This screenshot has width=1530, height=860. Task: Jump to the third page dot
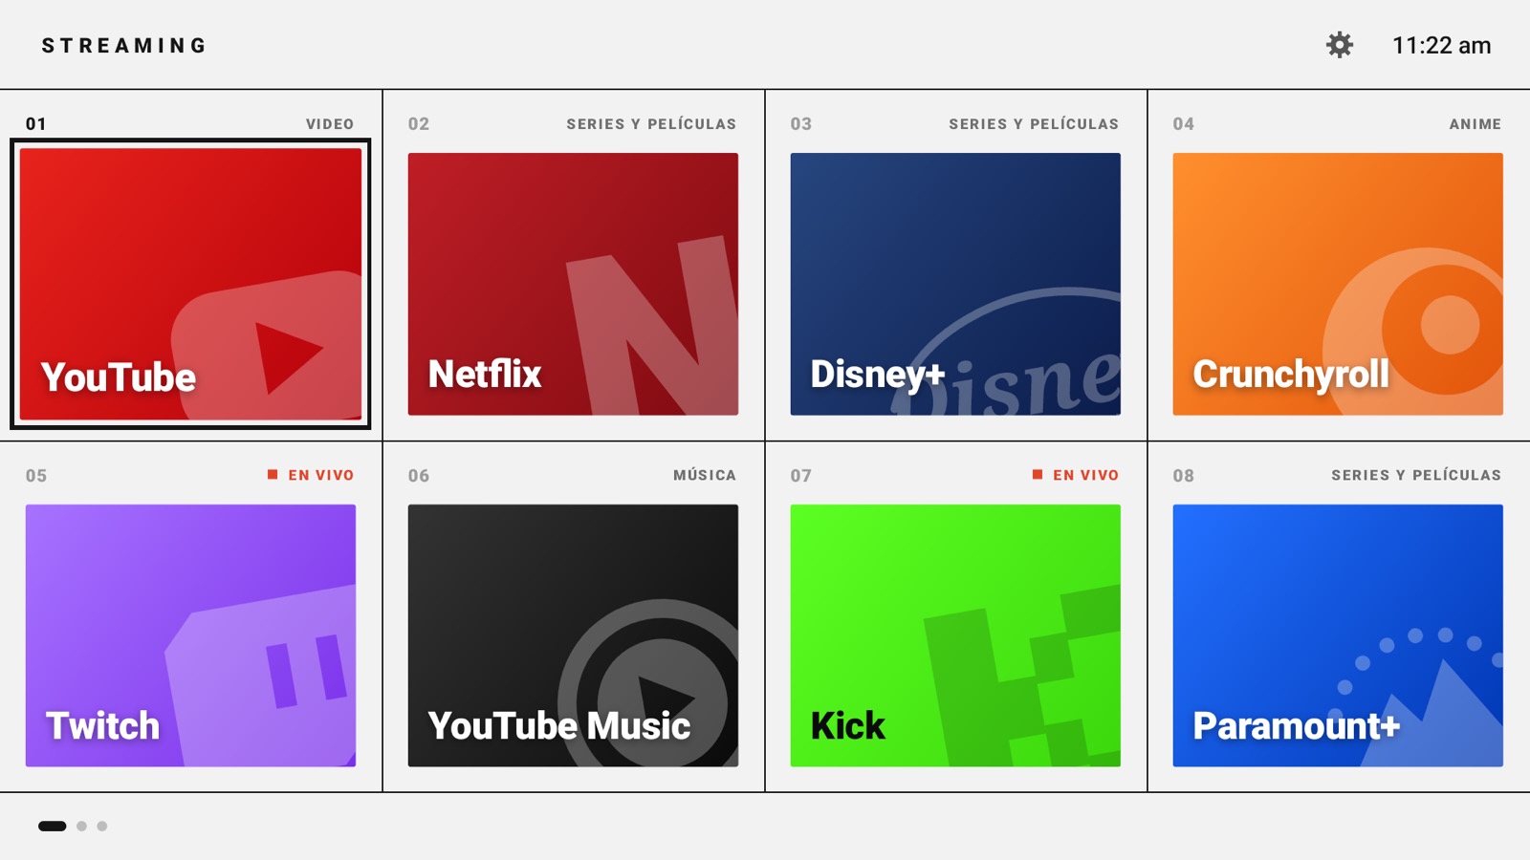(102, 826)
